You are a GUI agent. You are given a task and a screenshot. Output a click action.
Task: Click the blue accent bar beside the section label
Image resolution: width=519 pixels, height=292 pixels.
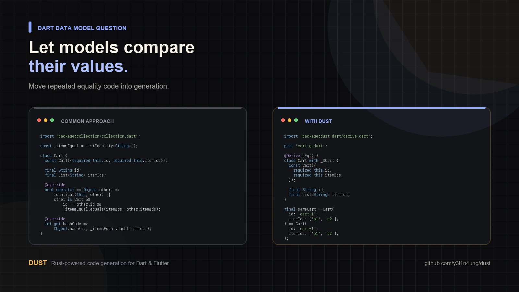(x=30, y=27)
